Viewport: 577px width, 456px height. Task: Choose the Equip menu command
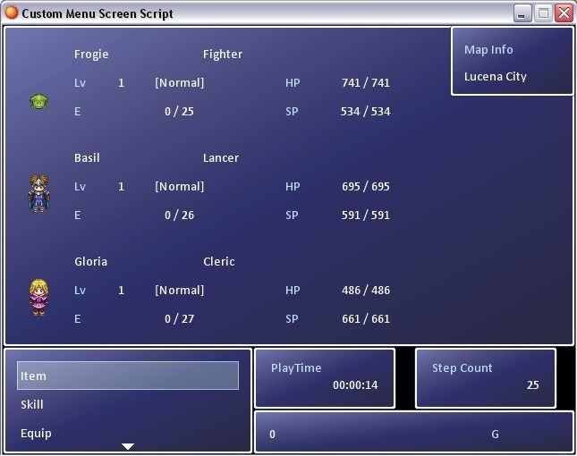click(36, 433)
